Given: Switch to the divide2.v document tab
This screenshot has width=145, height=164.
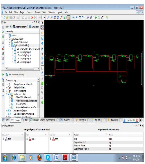Looking at the screenshot, I should click(67, 120).
